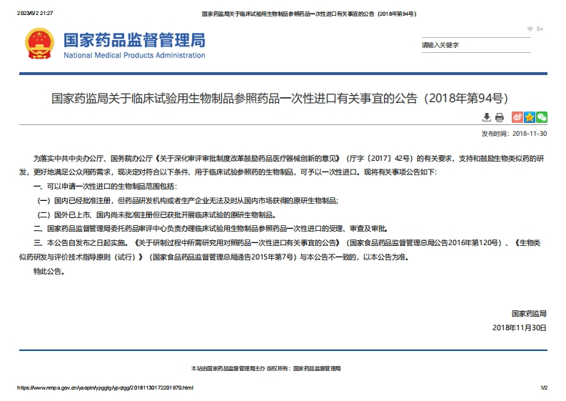Click the 国家药品监督管理局 site name heading
The height and width of the screenshot is (401, 566).
[x=134, y=39]
